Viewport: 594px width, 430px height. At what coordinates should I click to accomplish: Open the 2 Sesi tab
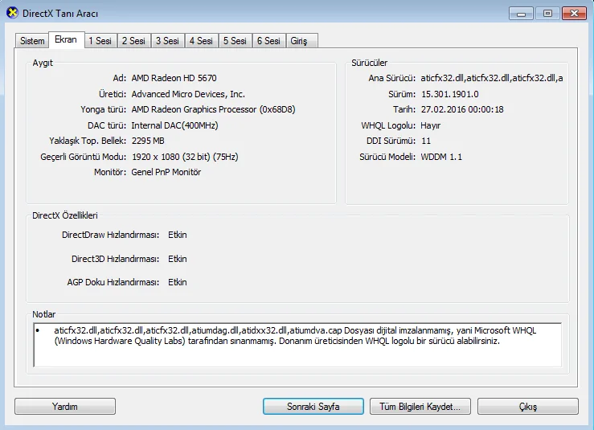click(133, 40)
